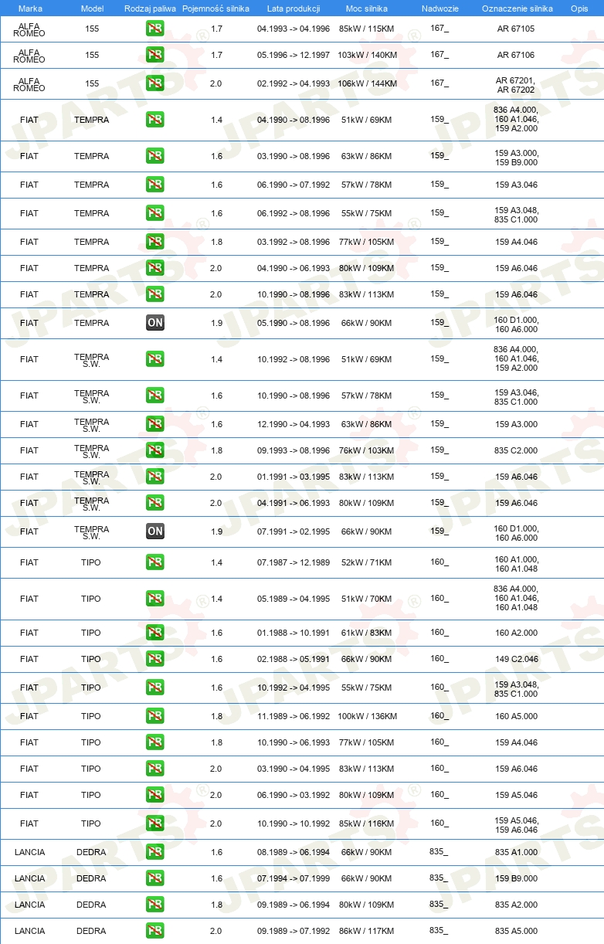604x944 pixels.
Task: Click diesel ON icon in Tempra S.W. 07.1991 row
Action: [x=155, y=531]
